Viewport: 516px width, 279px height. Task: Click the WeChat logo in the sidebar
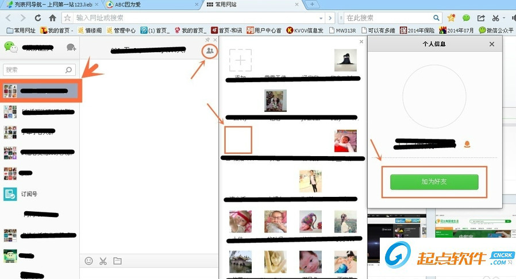[x=11, y=47]
